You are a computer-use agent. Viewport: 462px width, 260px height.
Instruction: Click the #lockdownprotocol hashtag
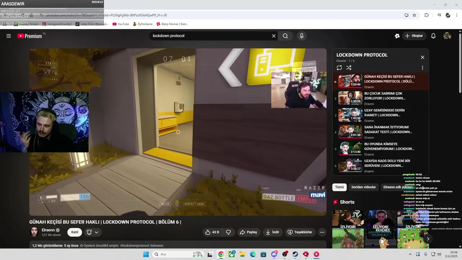(134, 246)
